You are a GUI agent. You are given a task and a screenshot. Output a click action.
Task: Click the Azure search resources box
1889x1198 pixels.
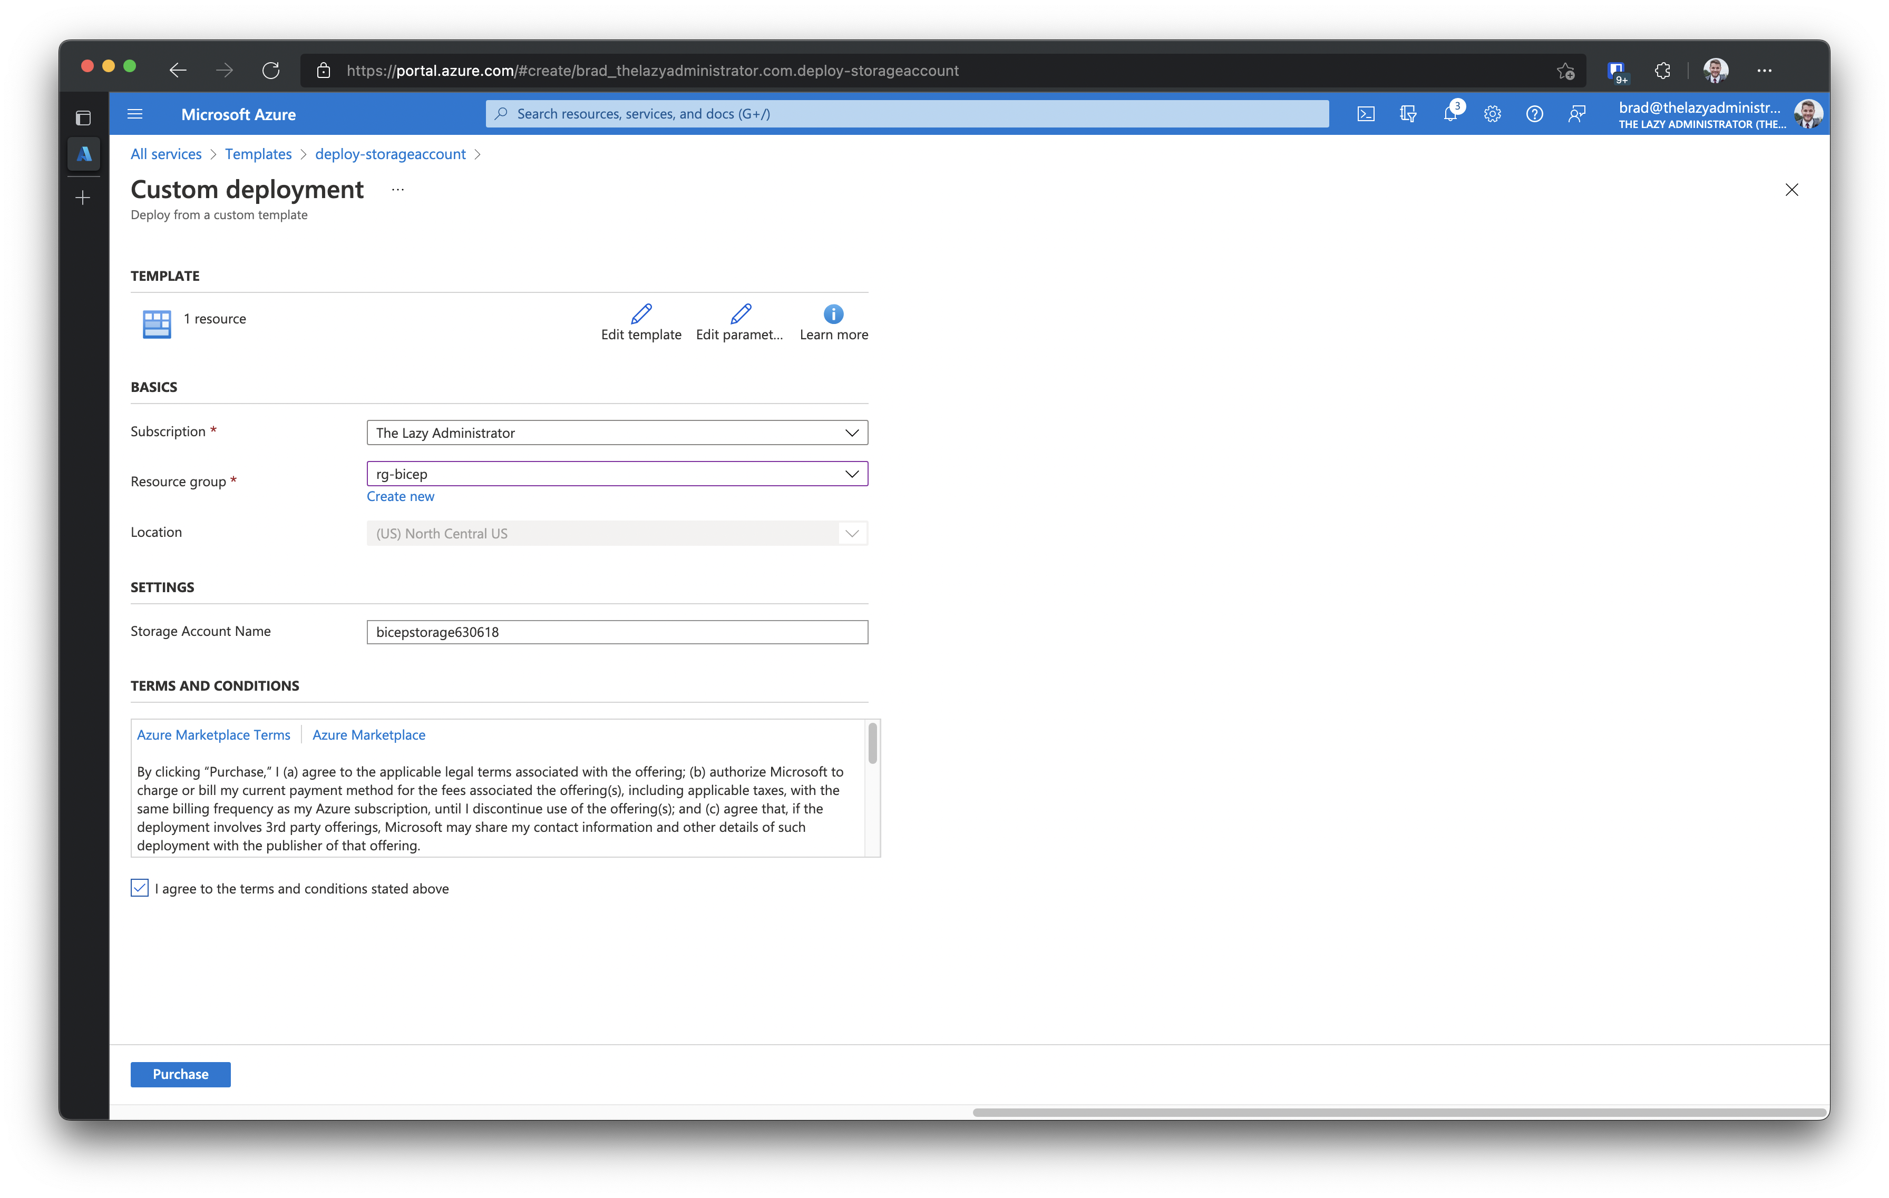pyautogui.click(x=907, y=114)
